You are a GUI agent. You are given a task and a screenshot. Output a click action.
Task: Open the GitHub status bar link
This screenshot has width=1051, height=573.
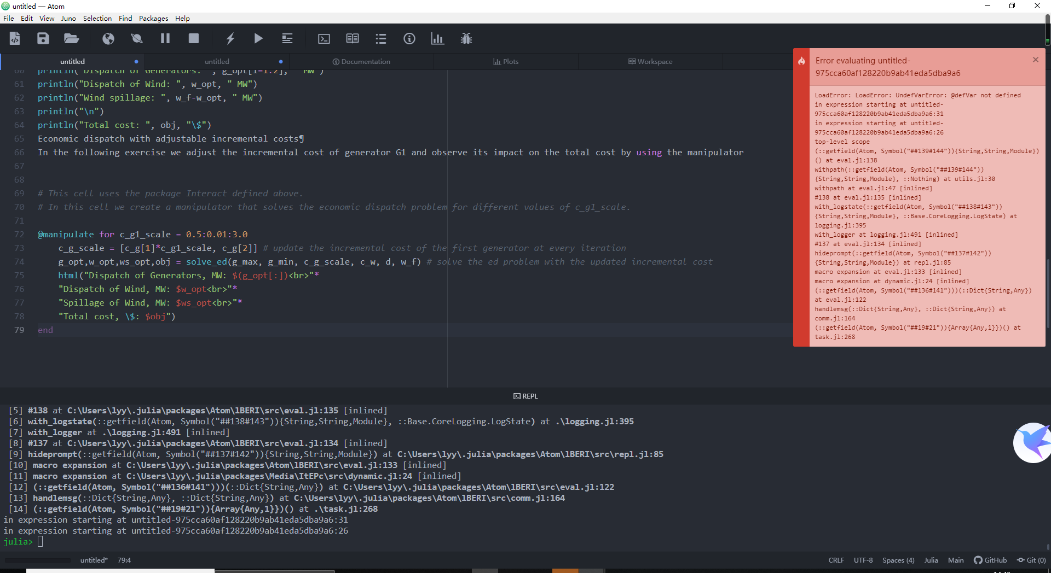click(x=990, y=560)
